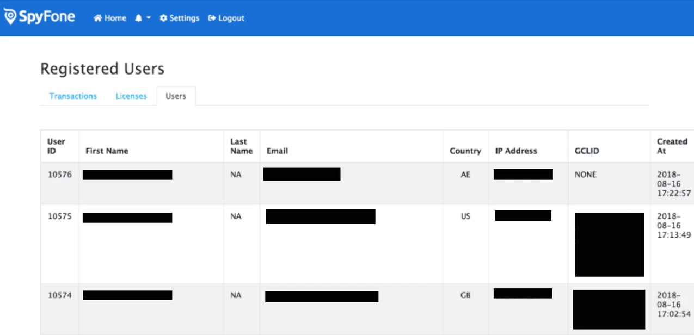The width and height of the screenshot is (694, 335).
Task: Select user ID 10576 cell
Action: 59,175
